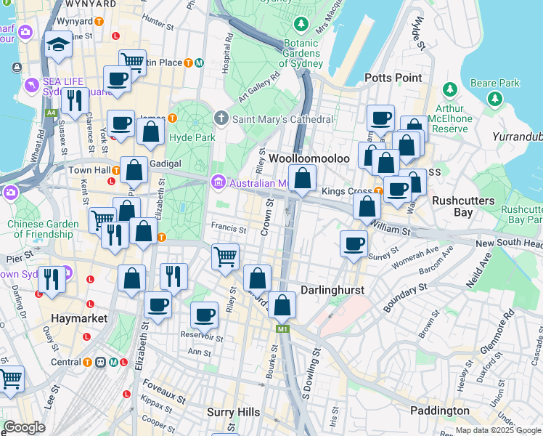Screen dimensions: 543x436
Task: Click the Boundary St street label
Action: tap(406, 297)
